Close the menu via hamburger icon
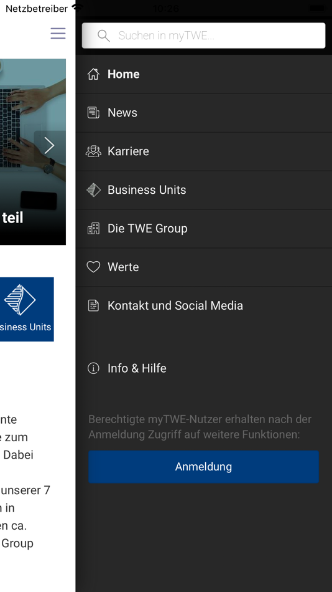This screenshot has height=592, width=332. 58,33
